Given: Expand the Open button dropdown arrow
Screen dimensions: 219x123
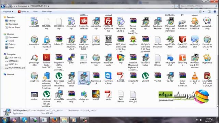Looking at the screenshot, I should (28, 12).
